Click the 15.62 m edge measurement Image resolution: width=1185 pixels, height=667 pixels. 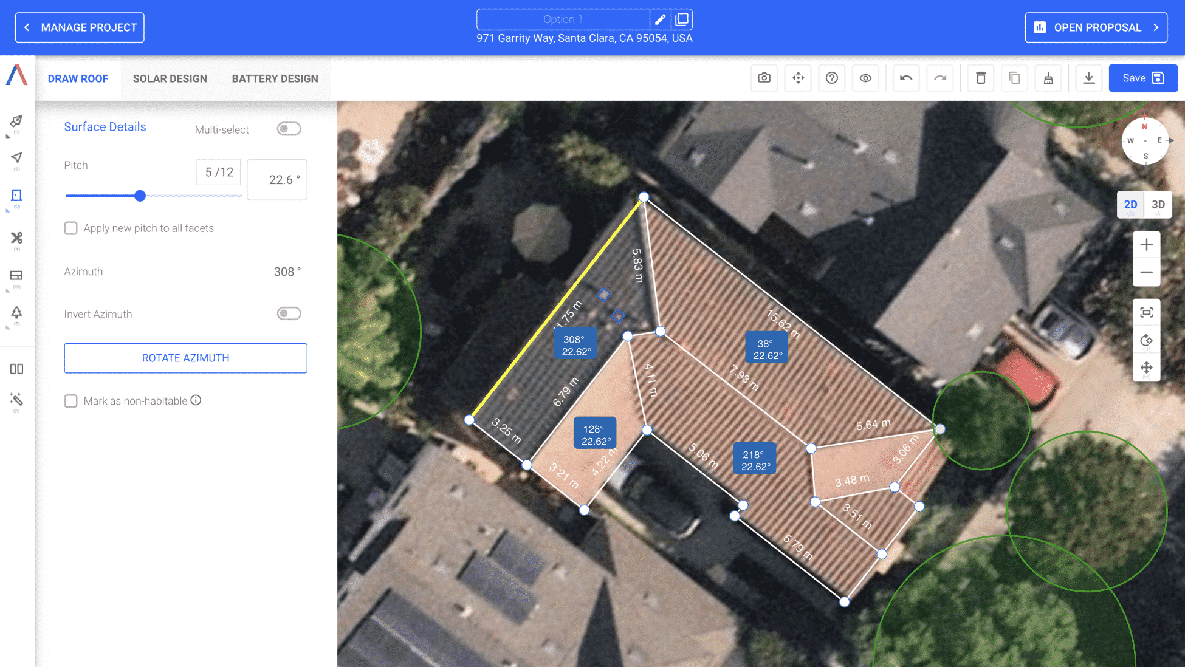[783, 324]
